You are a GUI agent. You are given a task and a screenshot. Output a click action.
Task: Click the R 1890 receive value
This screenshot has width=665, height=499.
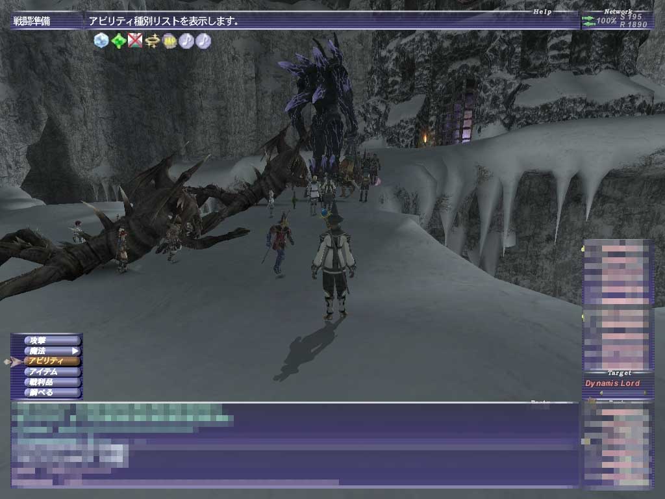634,25
